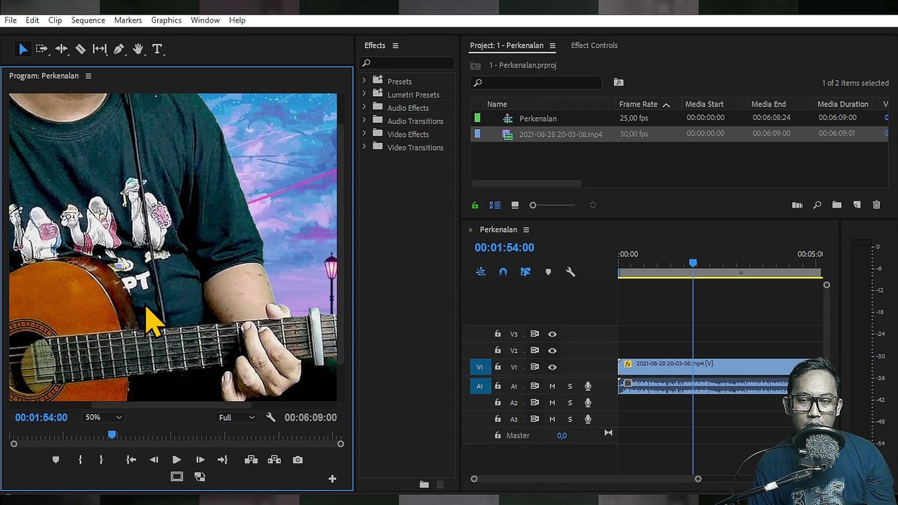
Task: Open timeline wrench display settings
Action: (x=570, y=272)
